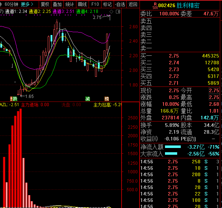This screenshot has width=222, height=208.
Task: Click 总量 value 166.6万
Action: (169, 111)
